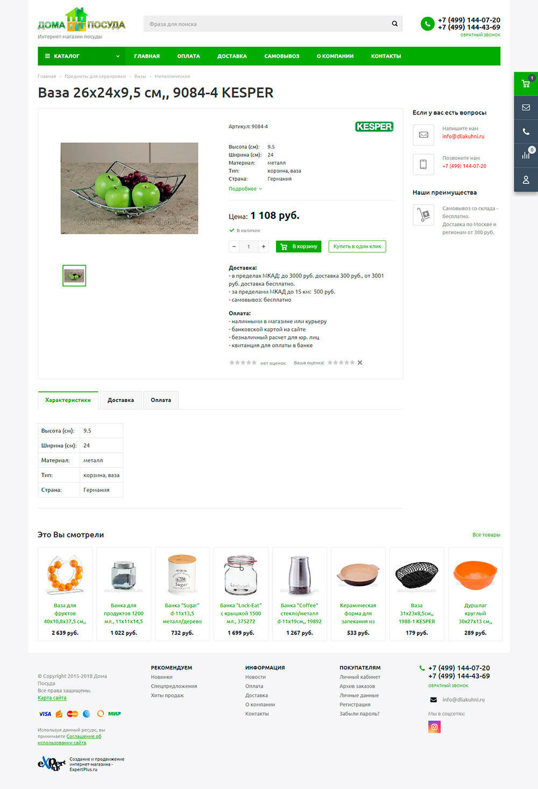Open the Оплата tab below product

pos(161,400)
